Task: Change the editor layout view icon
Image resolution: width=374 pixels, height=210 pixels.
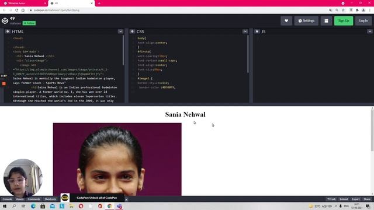Action: [326, 21]
